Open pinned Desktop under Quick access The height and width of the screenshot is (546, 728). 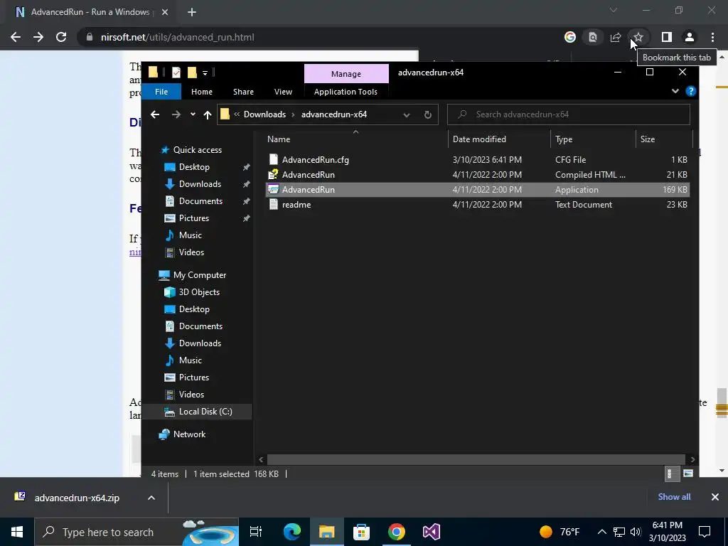coord(194,167)
